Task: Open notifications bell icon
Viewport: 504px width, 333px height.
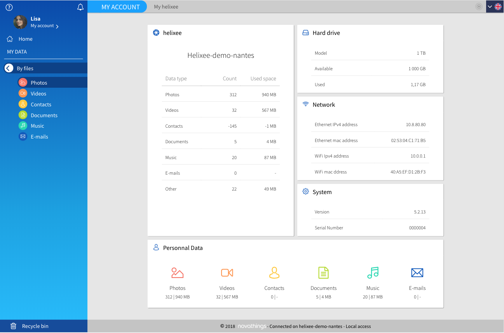Action: [x=80, y=7]
